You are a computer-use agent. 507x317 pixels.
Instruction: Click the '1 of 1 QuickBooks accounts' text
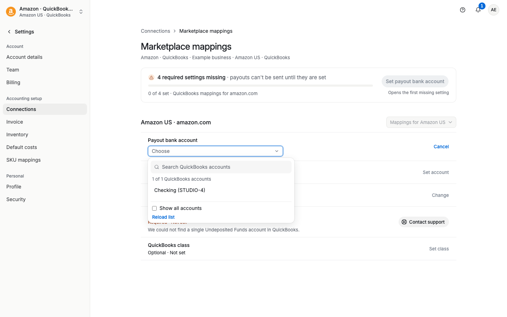click(x=182, y=179)
